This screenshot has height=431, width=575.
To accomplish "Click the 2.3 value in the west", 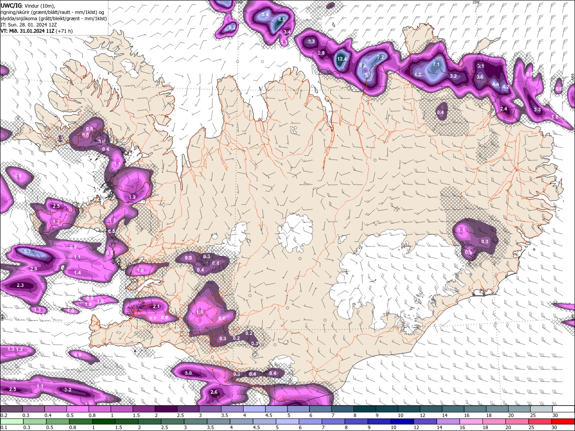I will click(20, 286).
